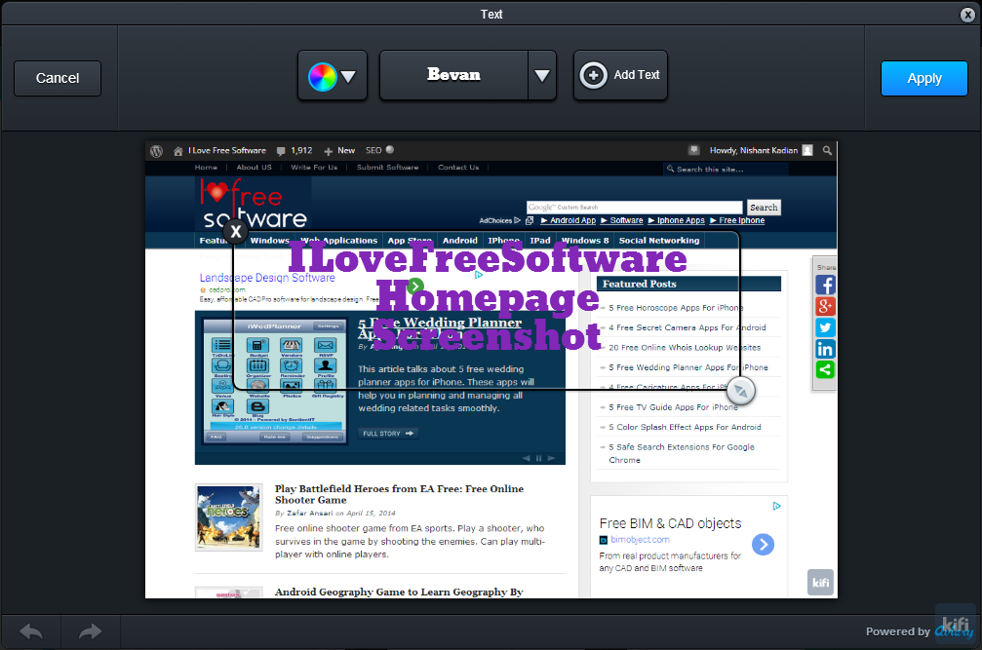Click the Iphone Apps ad link

coord(681,220)
